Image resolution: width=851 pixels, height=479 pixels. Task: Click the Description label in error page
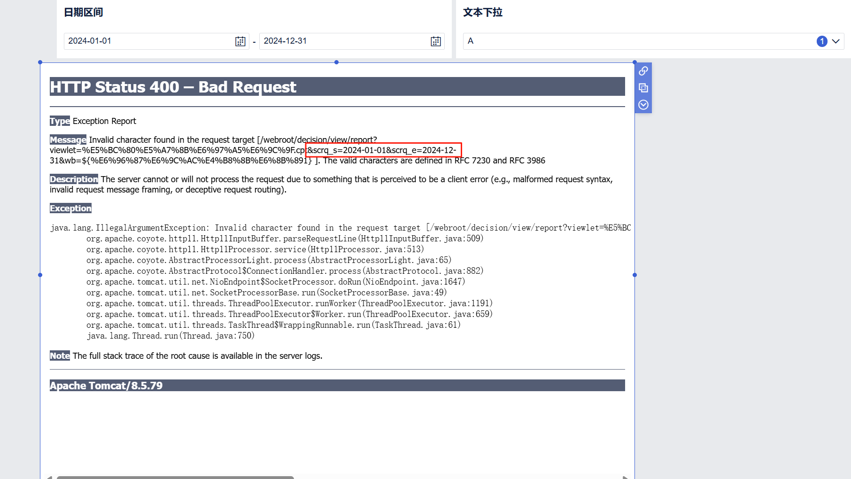74,179
